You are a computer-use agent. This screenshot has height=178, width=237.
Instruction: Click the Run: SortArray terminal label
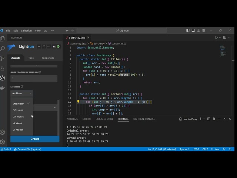(188, 119)
